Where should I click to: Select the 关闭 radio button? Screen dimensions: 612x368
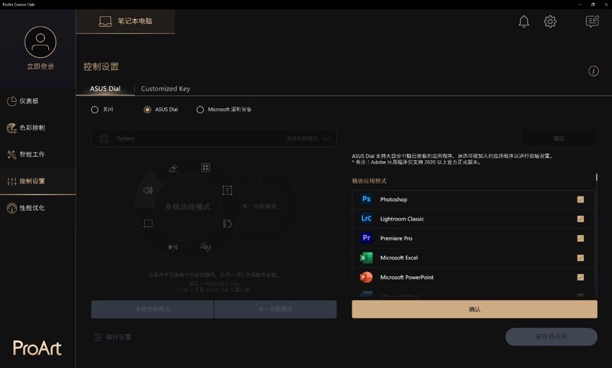[95, 109]
